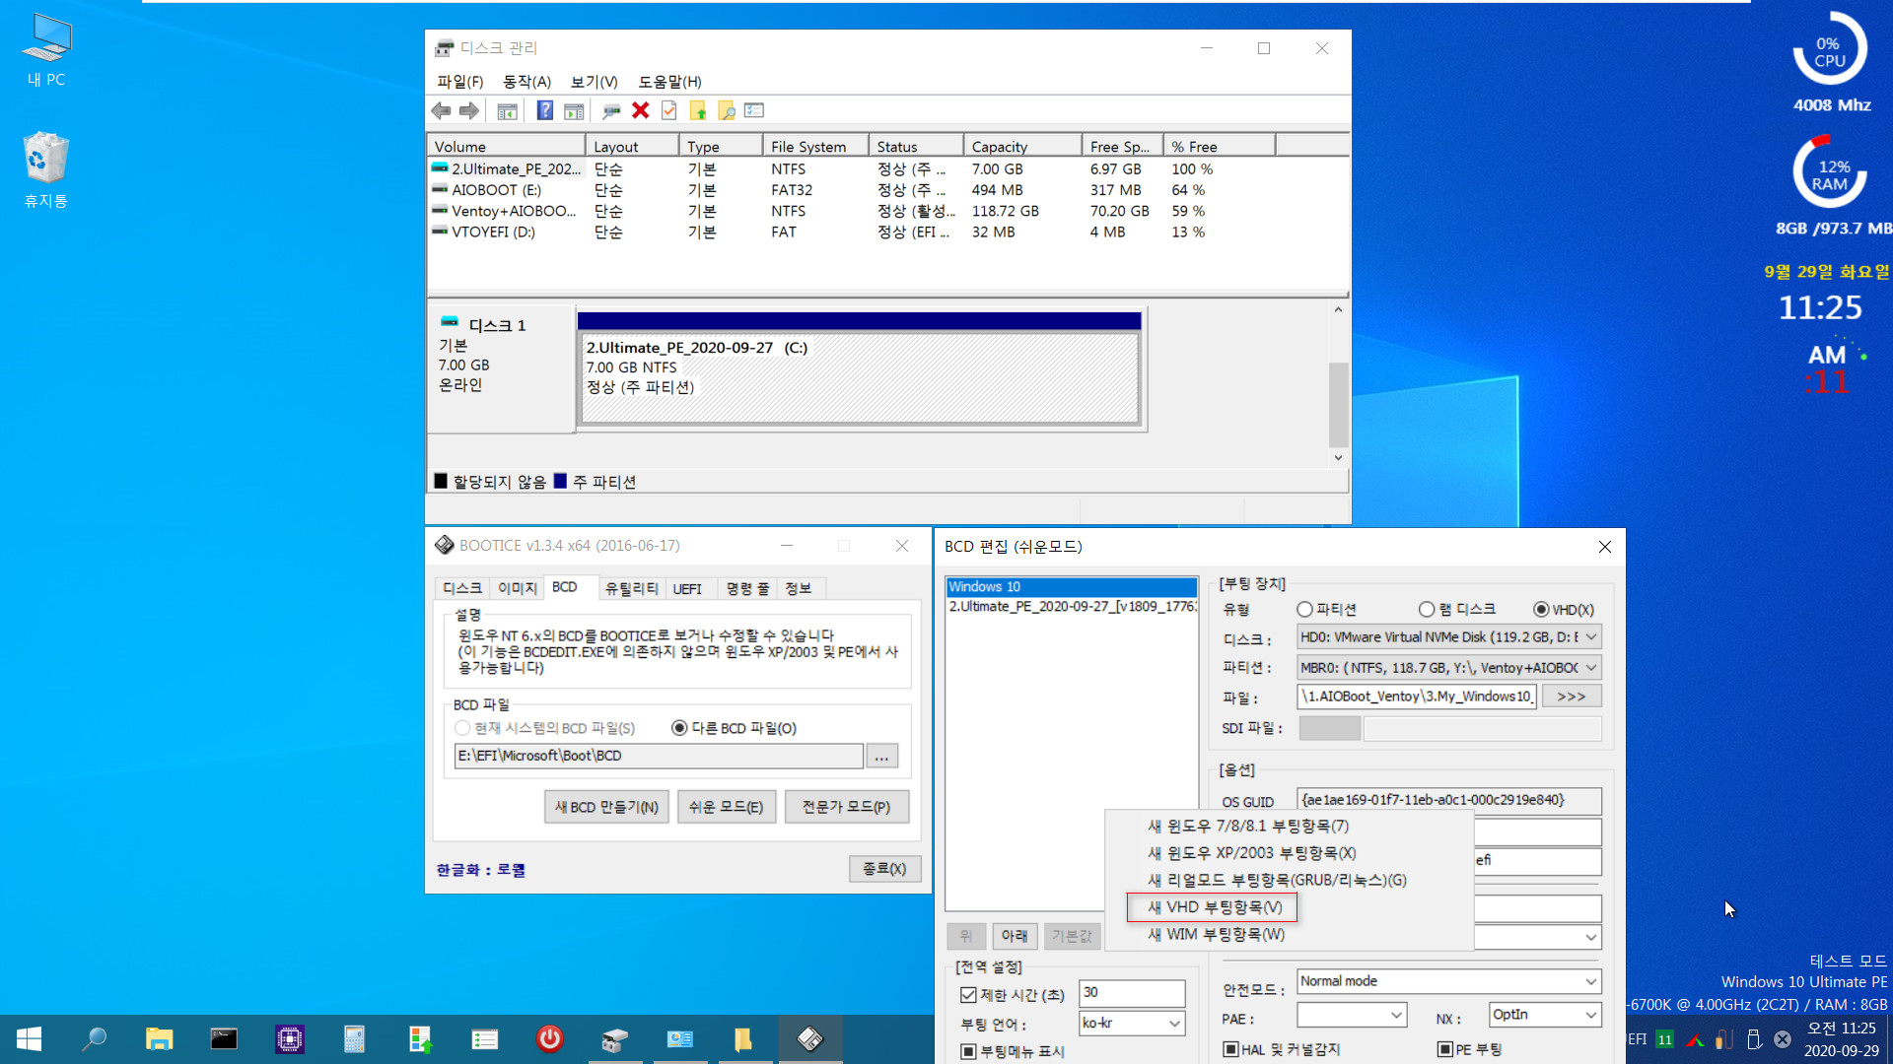Click the red power button taskbar icon
This screenshot has height=1064, width=1893.
coord(549,1039)
